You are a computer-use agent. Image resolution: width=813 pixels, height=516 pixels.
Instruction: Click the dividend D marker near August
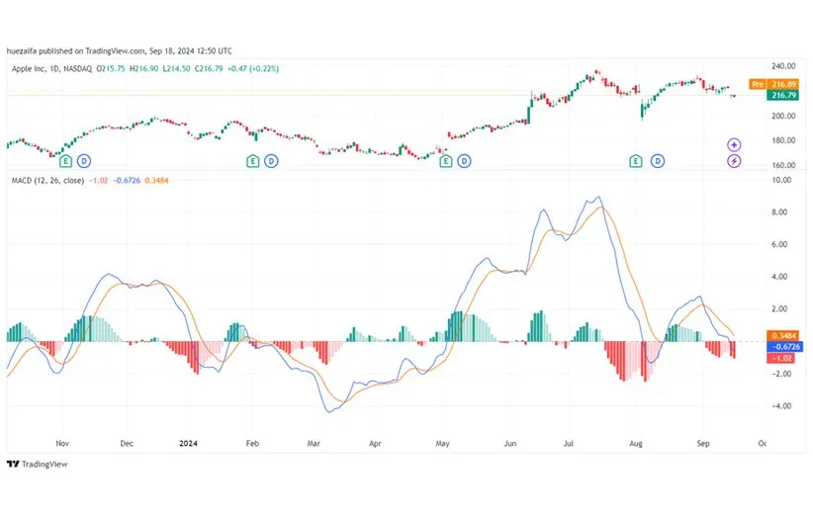point(656,159)
